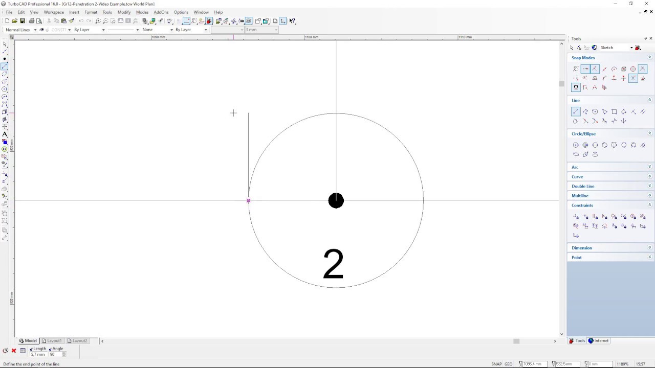Click the Polyline tool in Line panel
The height and width of the screenshot is (368, 655).
tap(585, 111)
